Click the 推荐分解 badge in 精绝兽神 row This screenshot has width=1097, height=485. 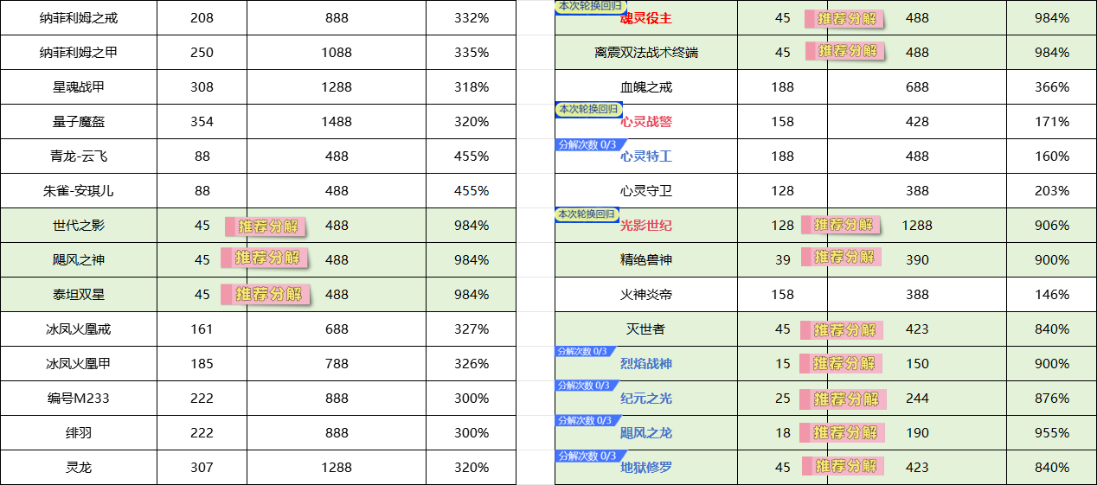(842, 256)
